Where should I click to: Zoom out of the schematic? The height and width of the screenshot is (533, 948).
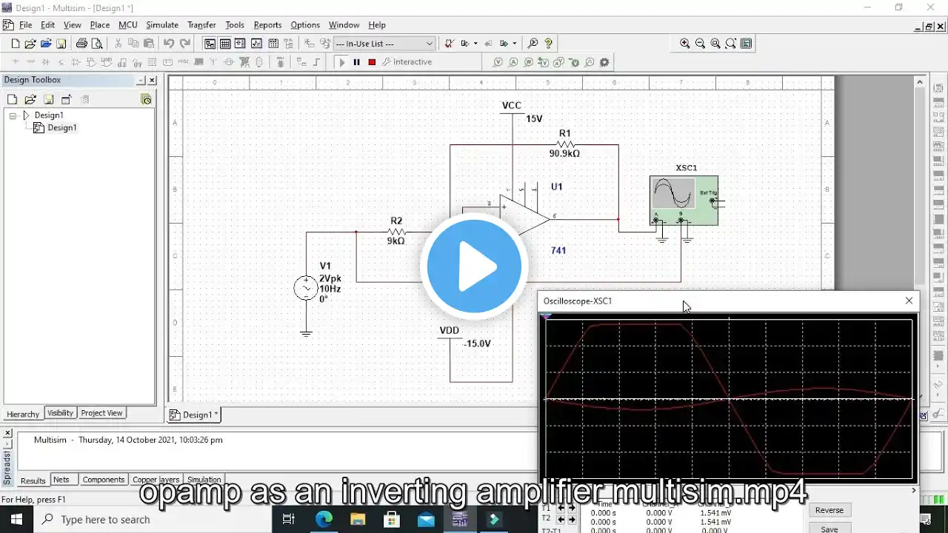point(700,44)
